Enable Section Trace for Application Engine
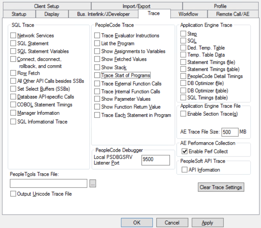Image resolution: width=261 pixels, height=228 pixels. (183, 114)
